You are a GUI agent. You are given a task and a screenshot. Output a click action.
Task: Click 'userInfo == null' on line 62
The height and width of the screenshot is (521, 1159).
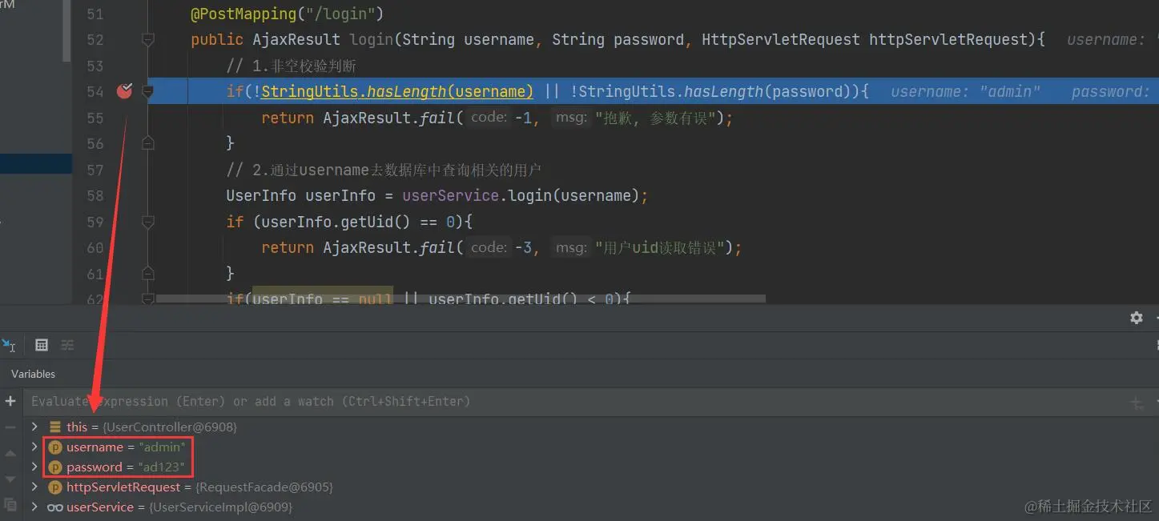(x=322, y=299)
